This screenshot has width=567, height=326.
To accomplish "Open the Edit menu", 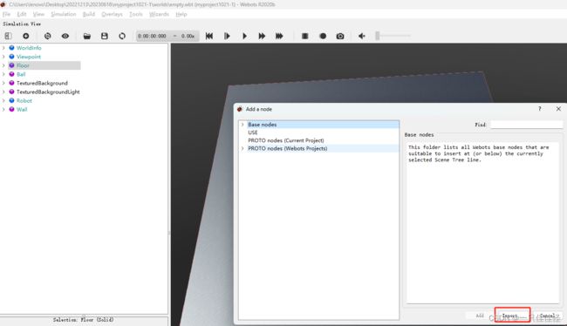I will (22, 14).
